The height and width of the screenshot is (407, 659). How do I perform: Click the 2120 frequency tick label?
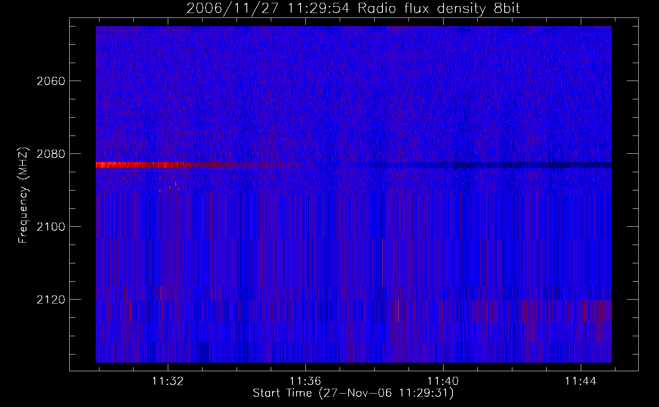pyautogui.click(x=51, y=300)
